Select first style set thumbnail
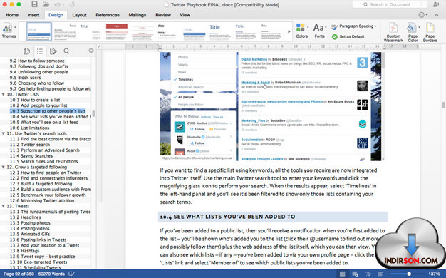446x278 pixels. coord(39,32)
